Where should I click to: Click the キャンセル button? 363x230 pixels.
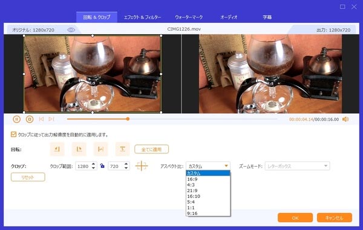(x=335, y=218)
